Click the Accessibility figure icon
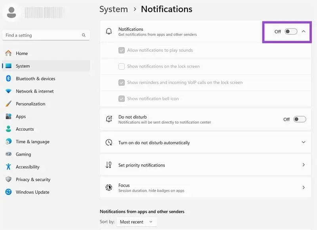Image resolution: width=317 pixels, height=230 pixels. click(x=8, y=167)
